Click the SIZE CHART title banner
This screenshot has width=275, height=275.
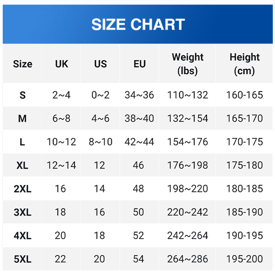point(138,24)
